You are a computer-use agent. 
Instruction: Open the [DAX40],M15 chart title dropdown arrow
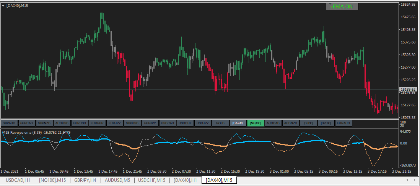coord(3,6)
